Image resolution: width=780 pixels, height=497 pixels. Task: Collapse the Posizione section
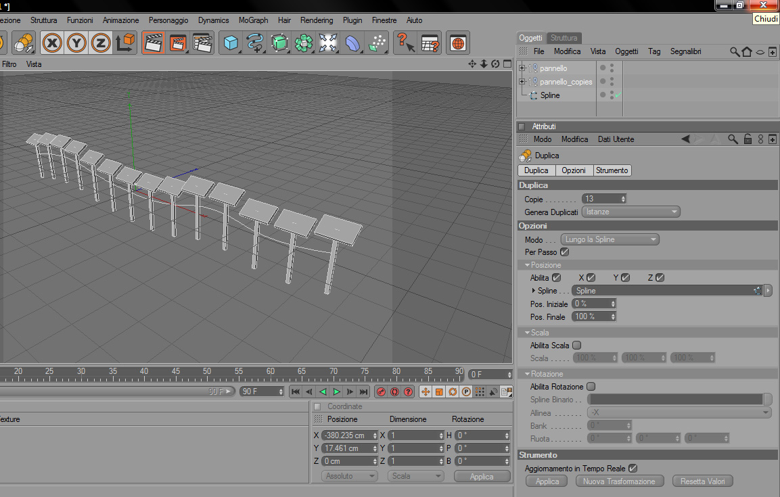(527, 265)
